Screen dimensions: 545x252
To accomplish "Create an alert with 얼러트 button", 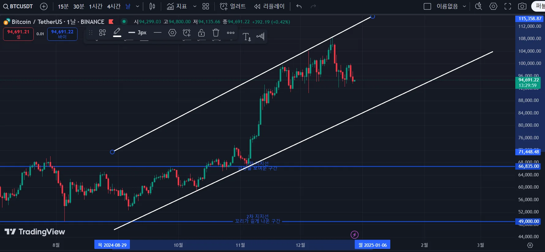I will click(233, 6).
